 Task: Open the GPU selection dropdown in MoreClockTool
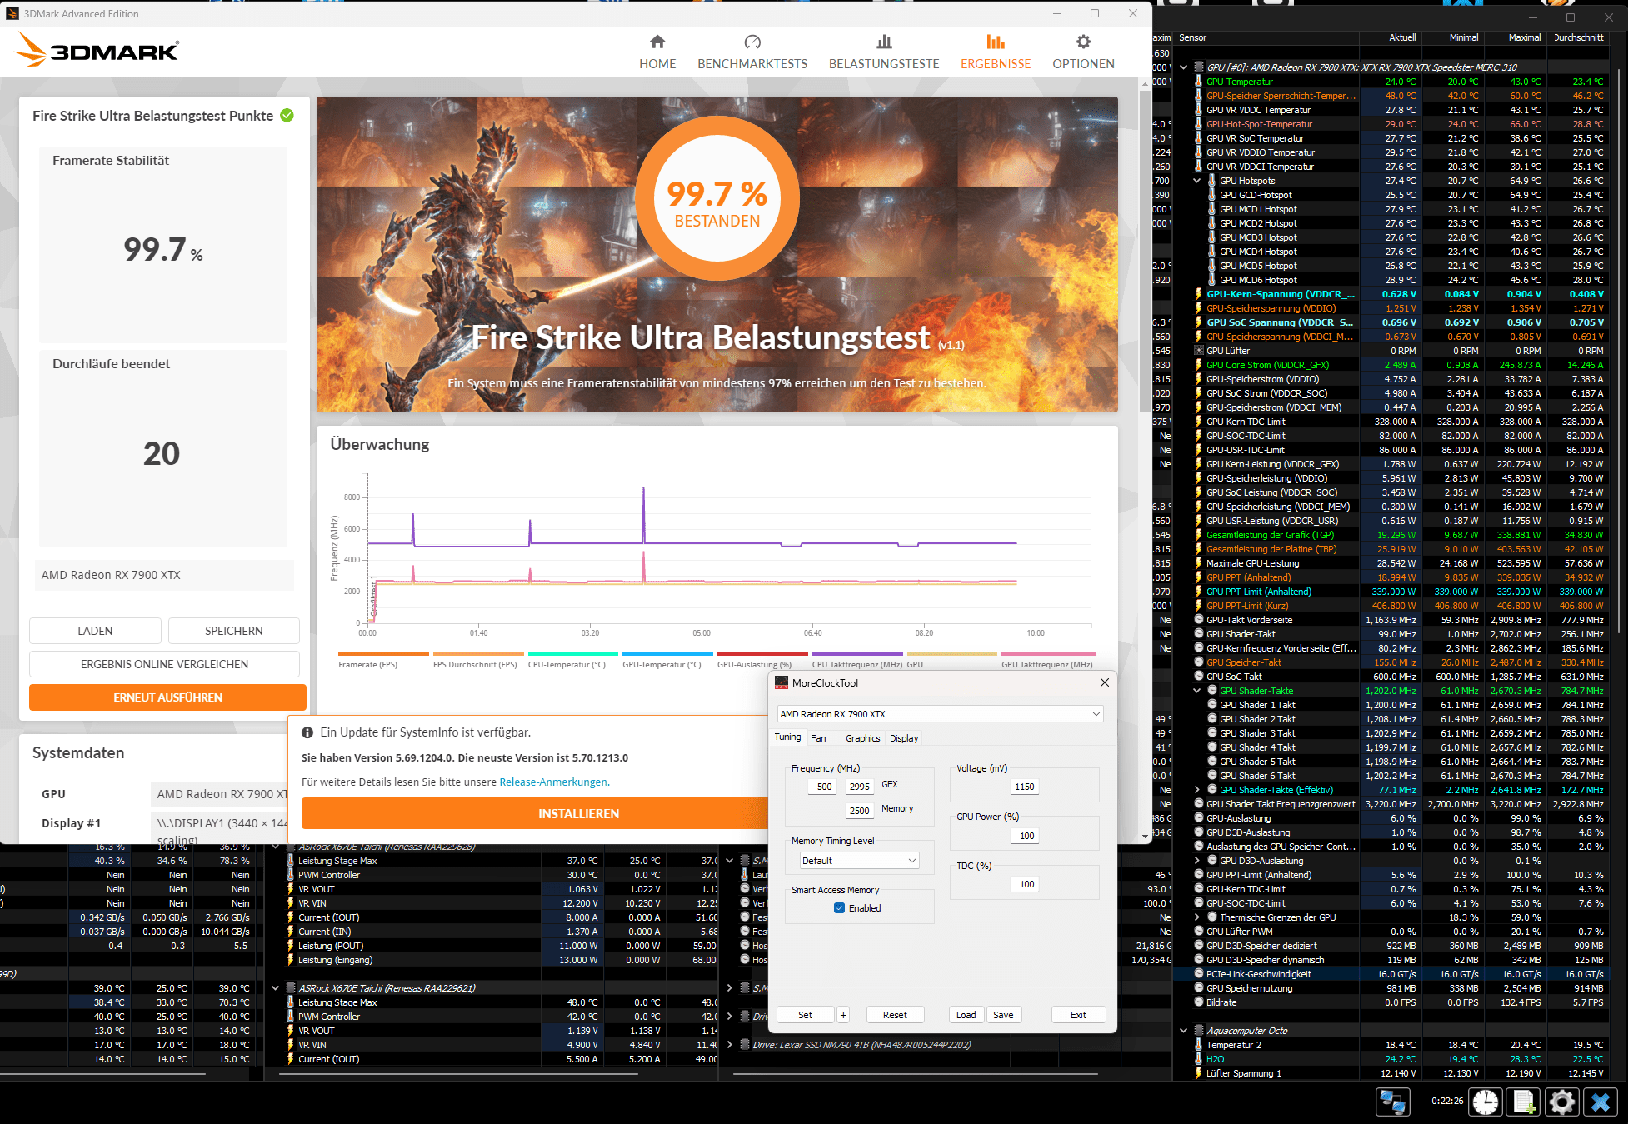coord(940,714)
